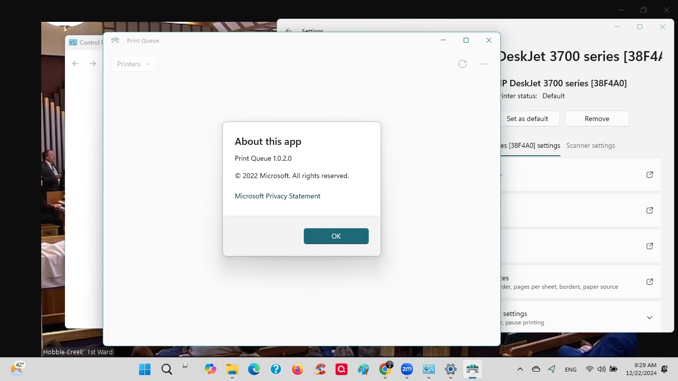Open the Paint palette app on the taskbar

pos(363,369)
